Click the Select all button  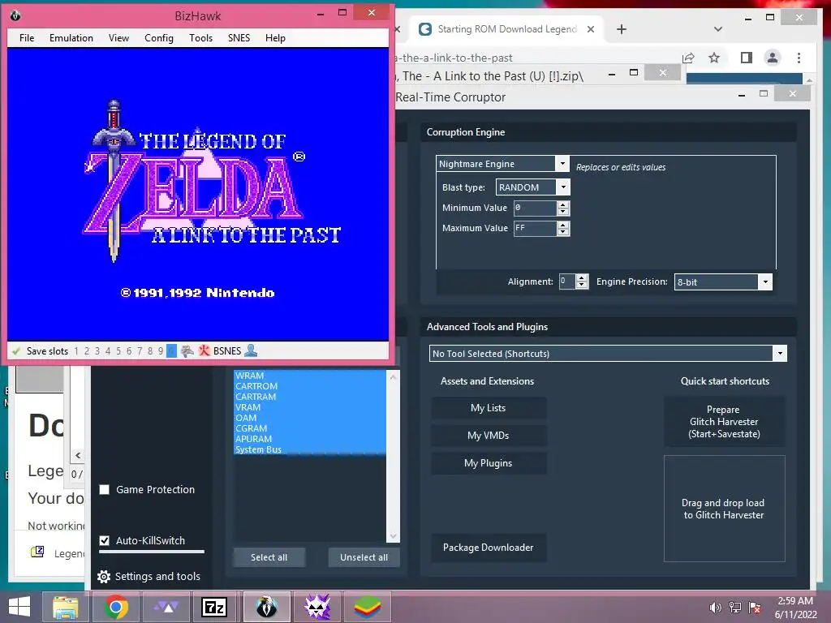tap(269, 557)
